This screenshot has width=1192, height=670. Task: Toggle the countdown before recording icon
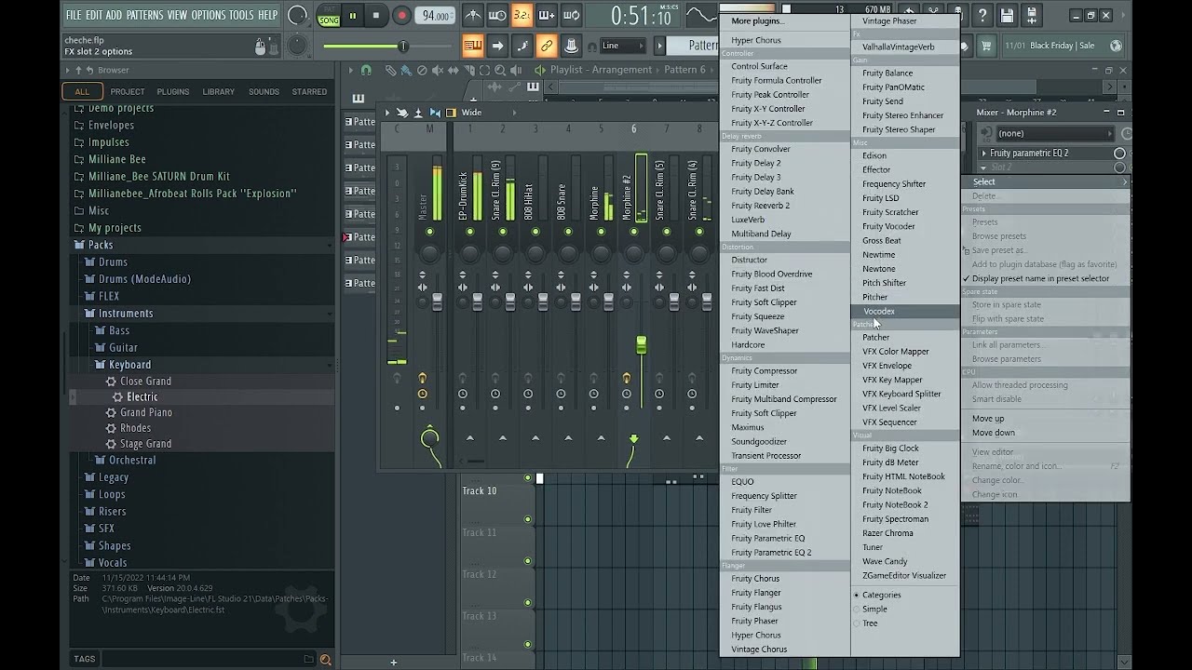522,15
